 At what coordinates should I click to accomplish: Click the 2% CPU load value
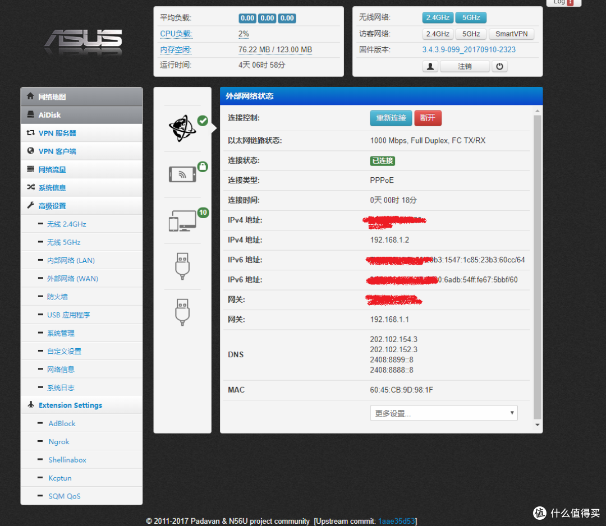pos(244,34)
